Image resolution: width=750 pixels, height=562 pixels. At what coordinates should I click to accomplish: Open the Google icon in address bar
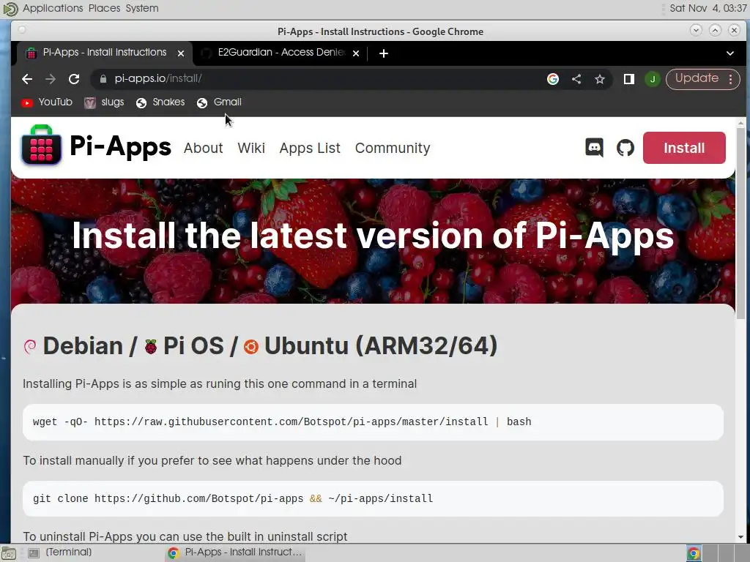[552, 79]
